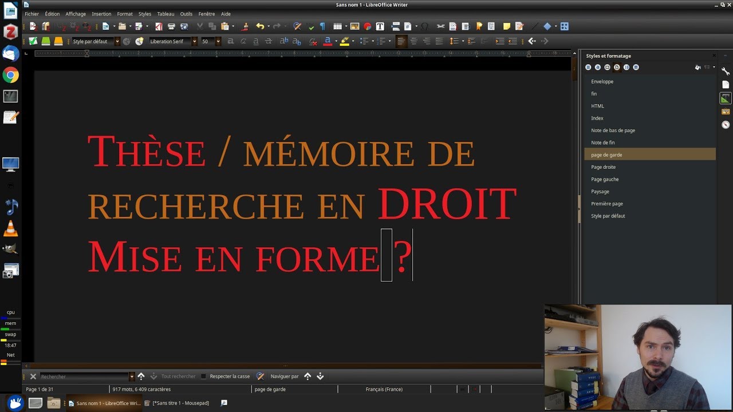Image resolution: width=733 pixels, height=412 pixels.
Task: Open Find & Replace magnifier
Action: point(297,26)
